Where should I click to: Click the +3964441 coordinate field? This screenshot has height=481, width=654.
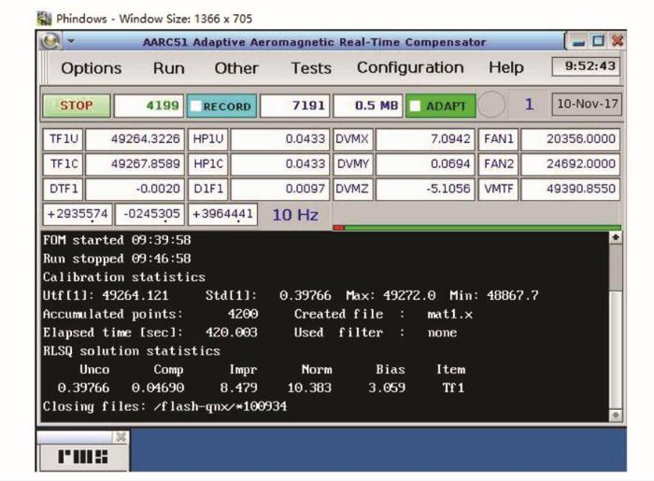tap(222, 214)
